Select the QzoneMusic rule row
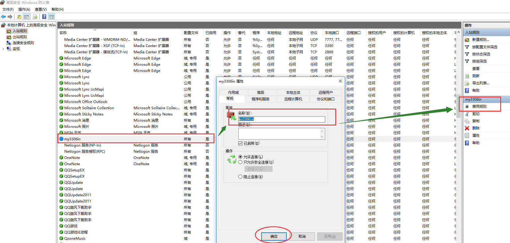Viewport: 510px width, 243px height. click(x=136, y=238)
